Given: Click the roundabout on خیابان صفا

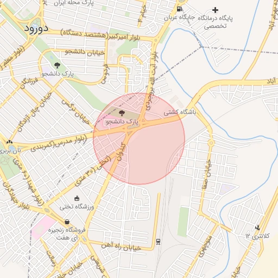Looking at the screenshot, I should click(x=211, y=143).
